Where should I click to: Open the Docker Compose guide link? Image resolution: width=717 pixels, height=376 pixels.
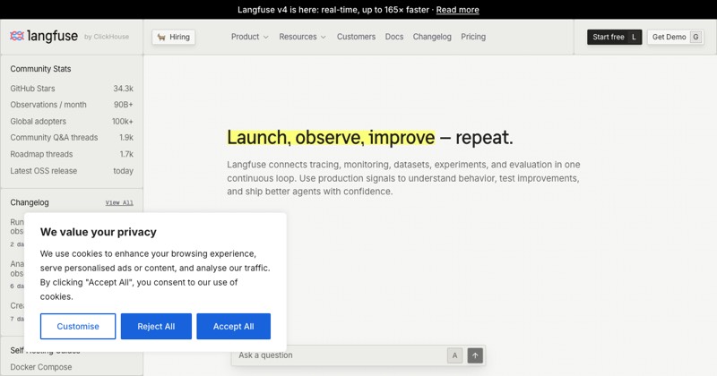pyautogui.click(x=41, y=367)
